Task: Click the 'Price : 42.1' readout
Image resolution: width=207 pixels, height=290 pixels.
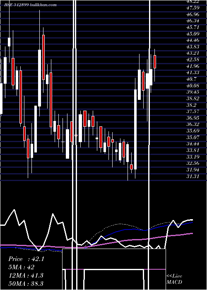Action: click(26, 259)
